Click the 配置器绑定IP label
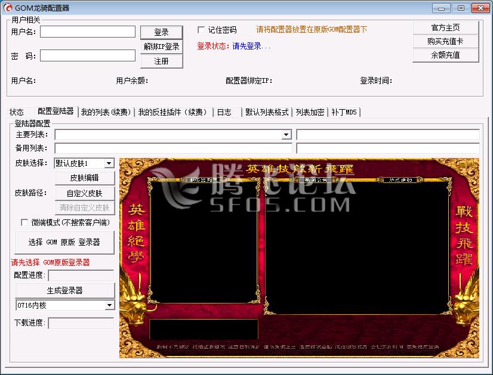The height and width of the screenshot is (375, 493). [249, 80]
